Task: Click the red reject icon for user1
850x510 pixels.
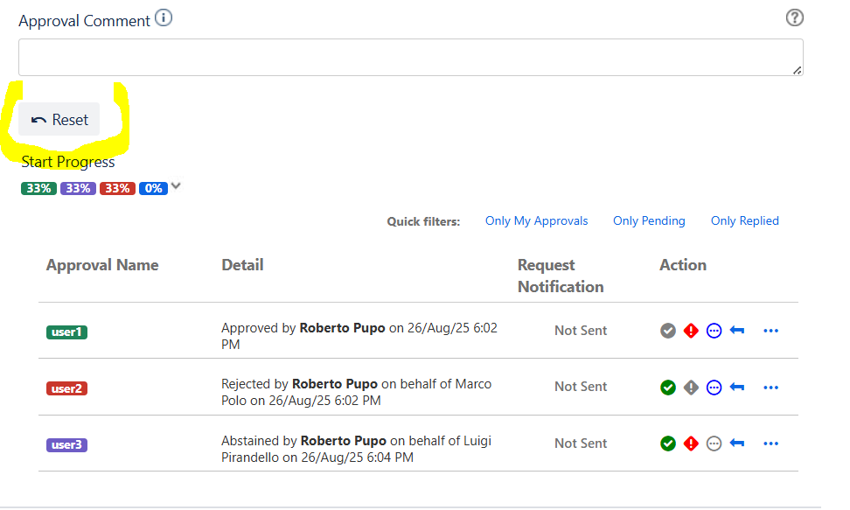Action: tap(691, 331)
